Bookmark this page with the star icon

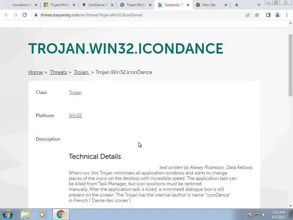257,15
